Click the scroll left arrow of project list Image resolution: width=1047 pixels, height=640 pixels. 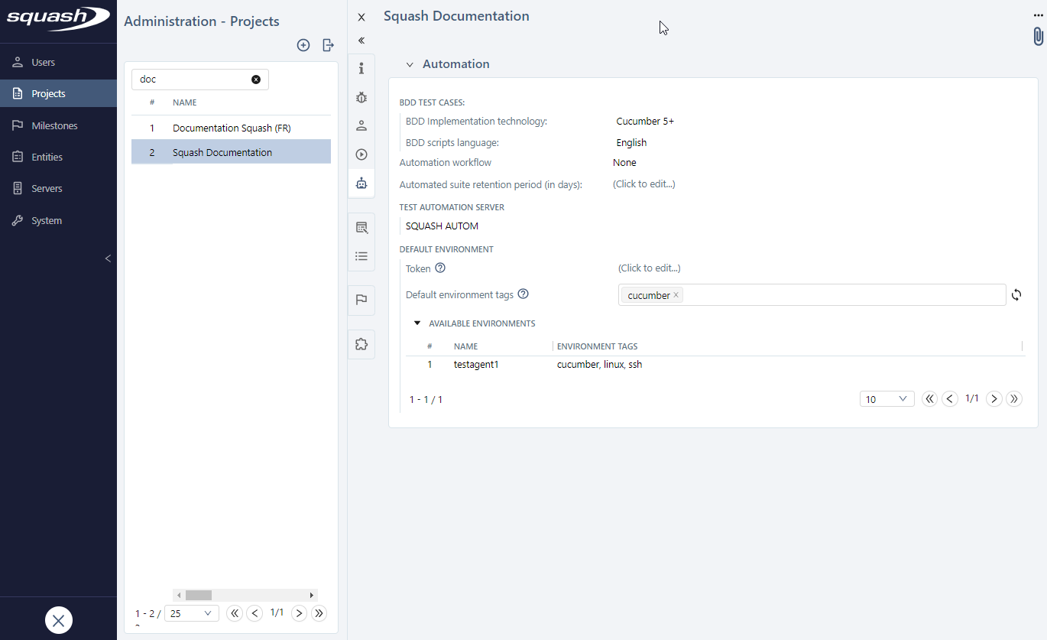click(179, 595)
